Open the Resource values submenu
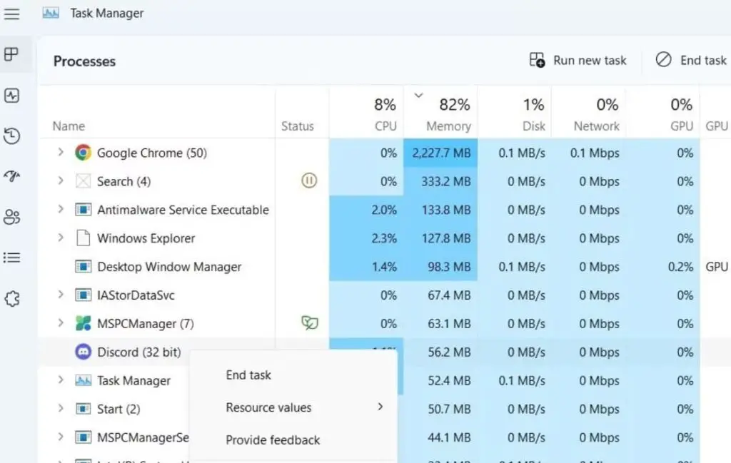 pos(268,407)
